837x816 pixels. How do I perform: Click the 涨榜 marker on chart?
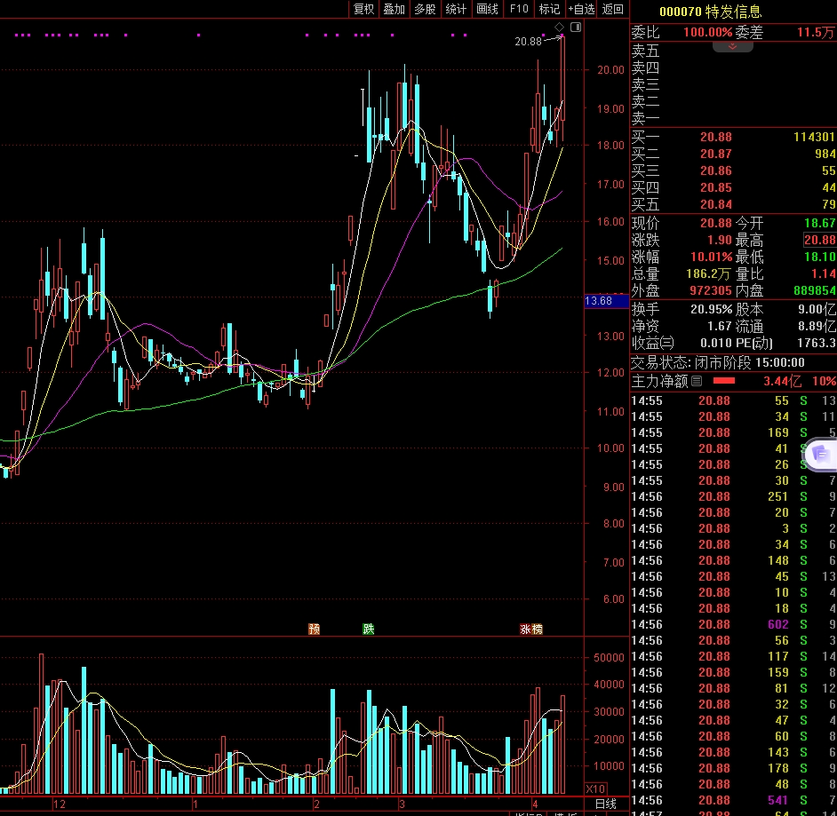point(531,629)
